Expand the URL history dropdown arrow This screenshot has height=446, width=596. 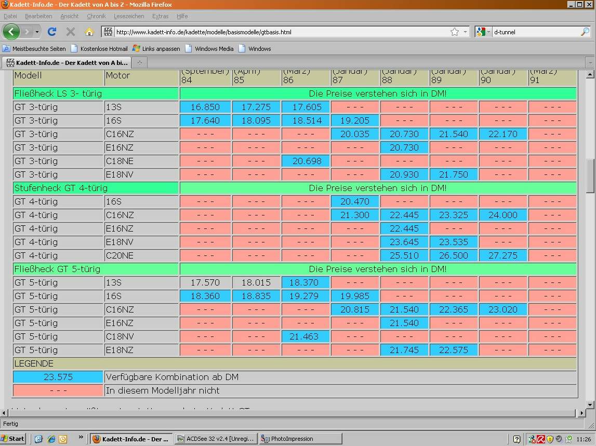[x=465, y=32]
